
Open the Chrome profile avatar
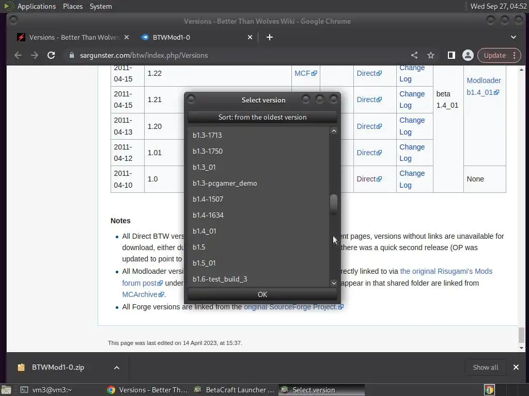468,55
